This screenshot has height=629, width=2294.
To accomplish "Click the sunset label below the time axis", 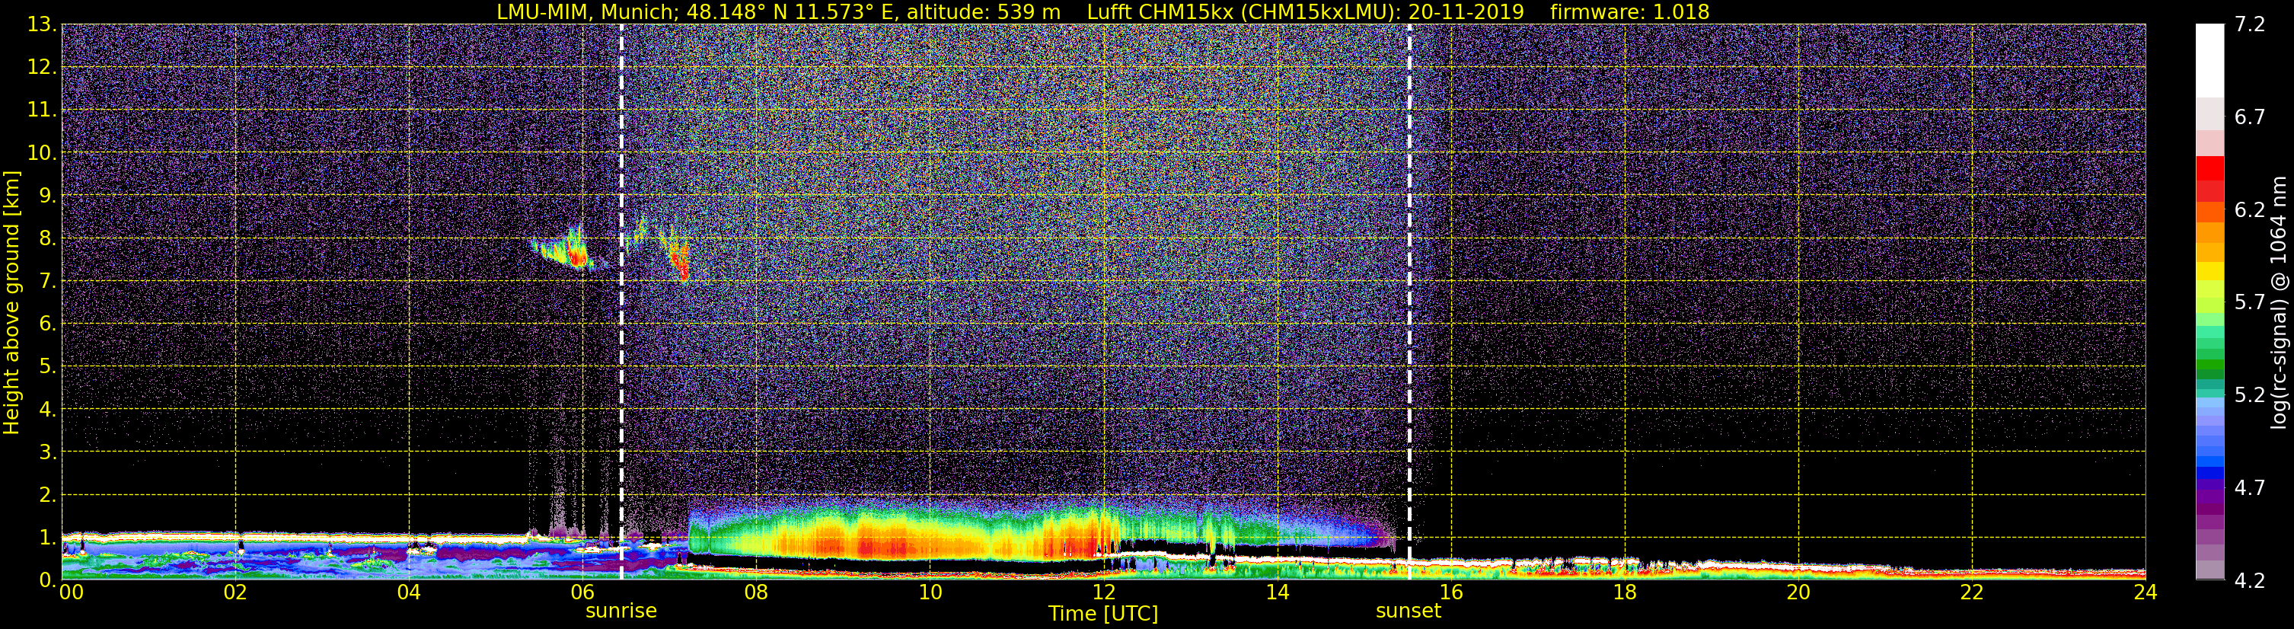I will 1408,611.
